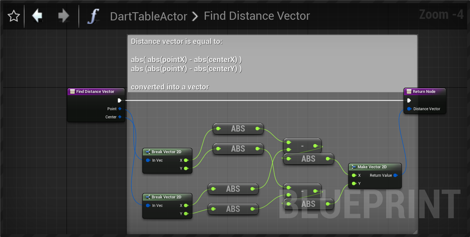The height and width of the screenshot is (237, 470).
Task: Click the Return Node exec input pin
Action: pos(409,100)
